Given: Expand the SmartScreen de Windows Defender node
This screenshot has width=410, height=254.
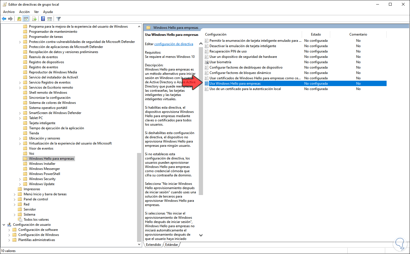Looking at the screenshot, I should [20, 113].
